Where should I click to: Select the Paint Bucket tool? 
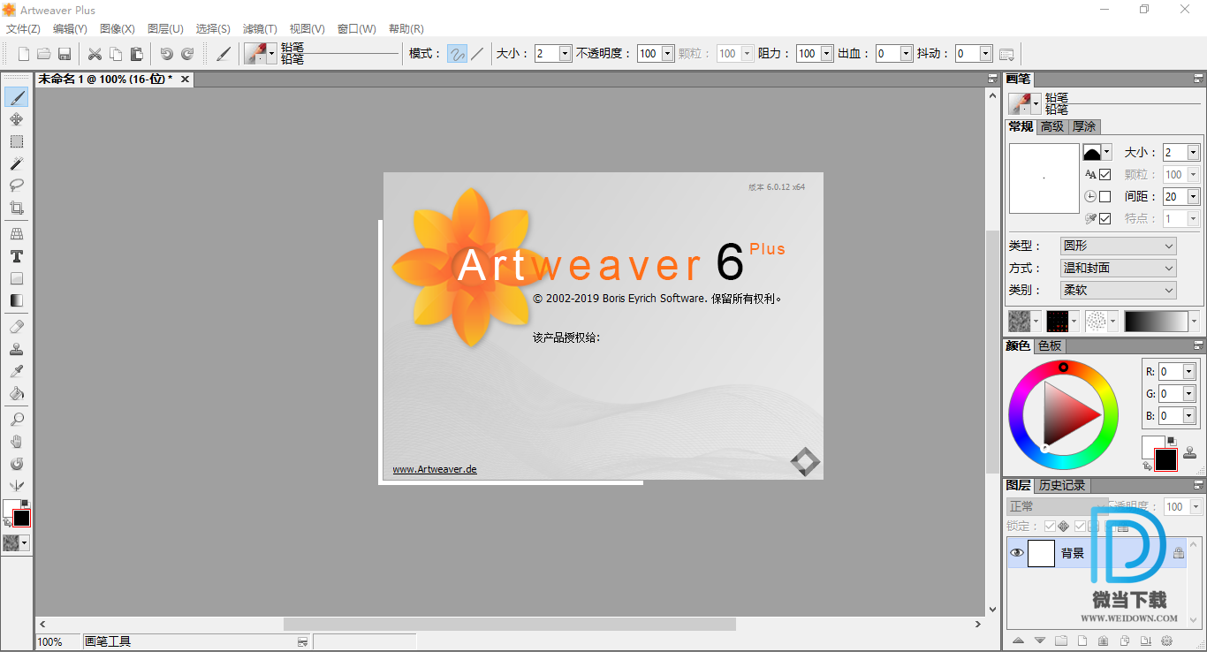click(16, 393)
